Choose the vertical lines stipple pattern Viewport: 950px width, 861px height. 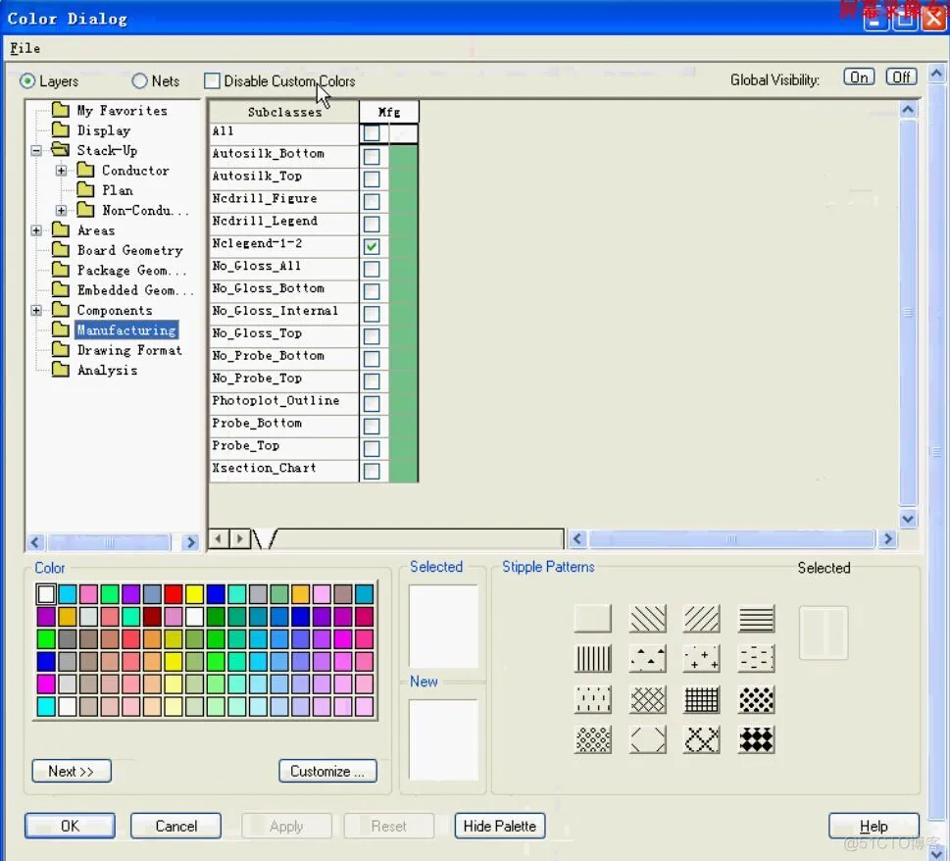coord(592,659)
